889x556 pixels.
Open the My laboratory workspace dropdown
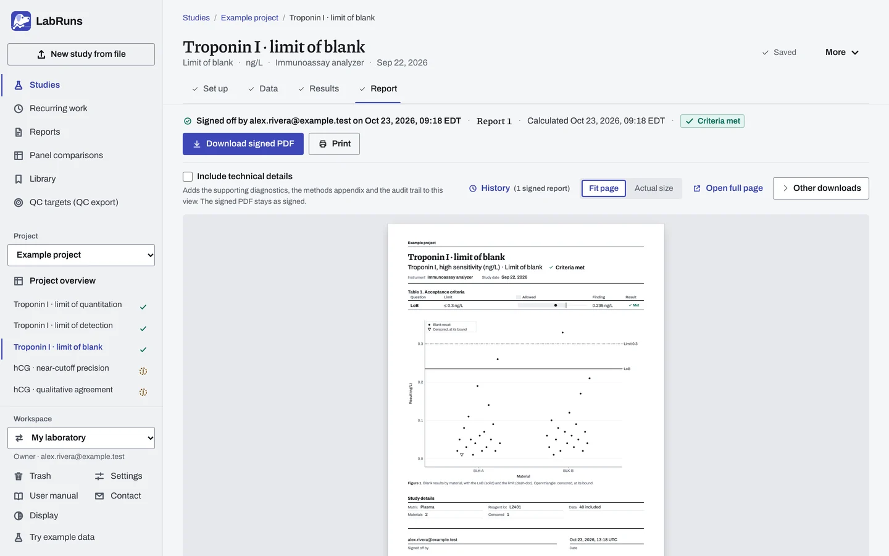click(81, 438)
